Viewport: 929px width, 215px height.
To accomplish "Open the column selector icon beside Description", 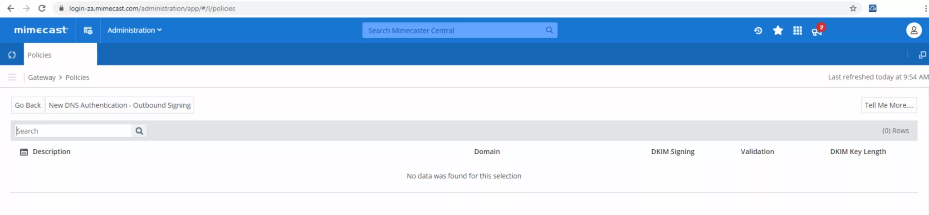I will click(x=24, y=152).
